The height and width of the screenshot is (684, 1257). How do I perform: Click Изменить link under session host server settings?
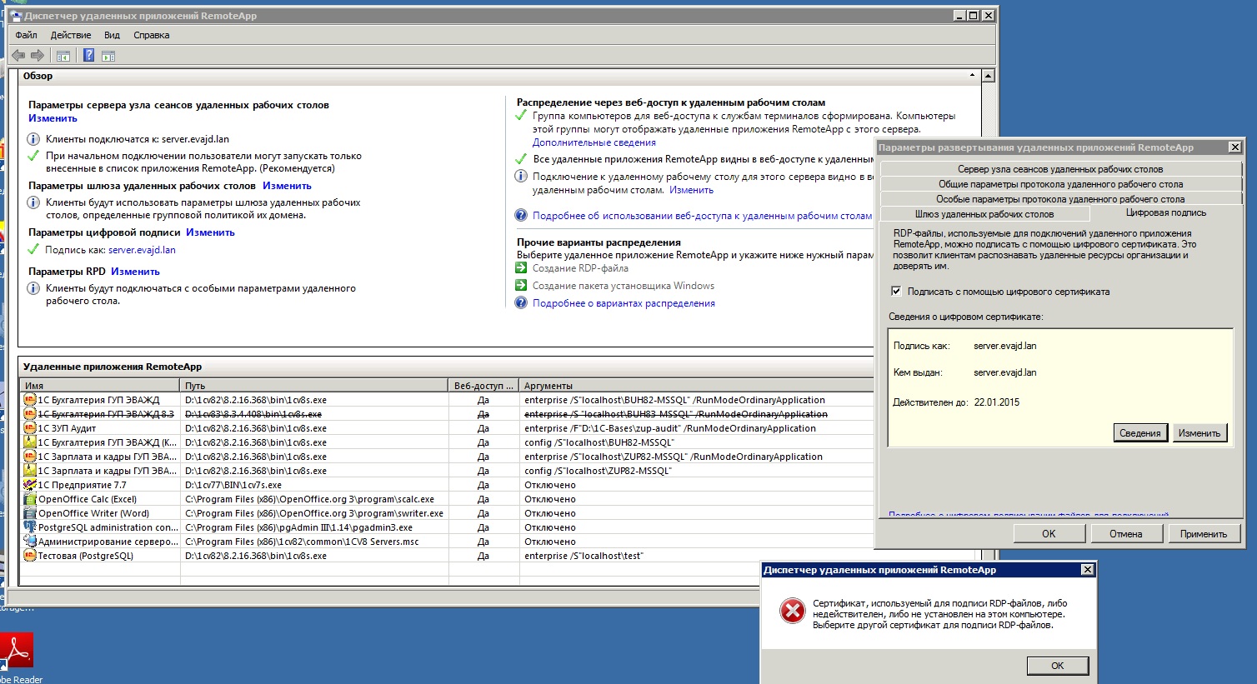[x=53, y=118]
